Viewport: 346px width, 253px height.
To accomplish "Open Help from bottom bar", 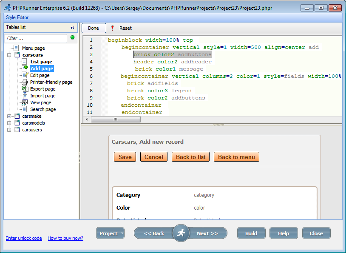I will point(284,233).
